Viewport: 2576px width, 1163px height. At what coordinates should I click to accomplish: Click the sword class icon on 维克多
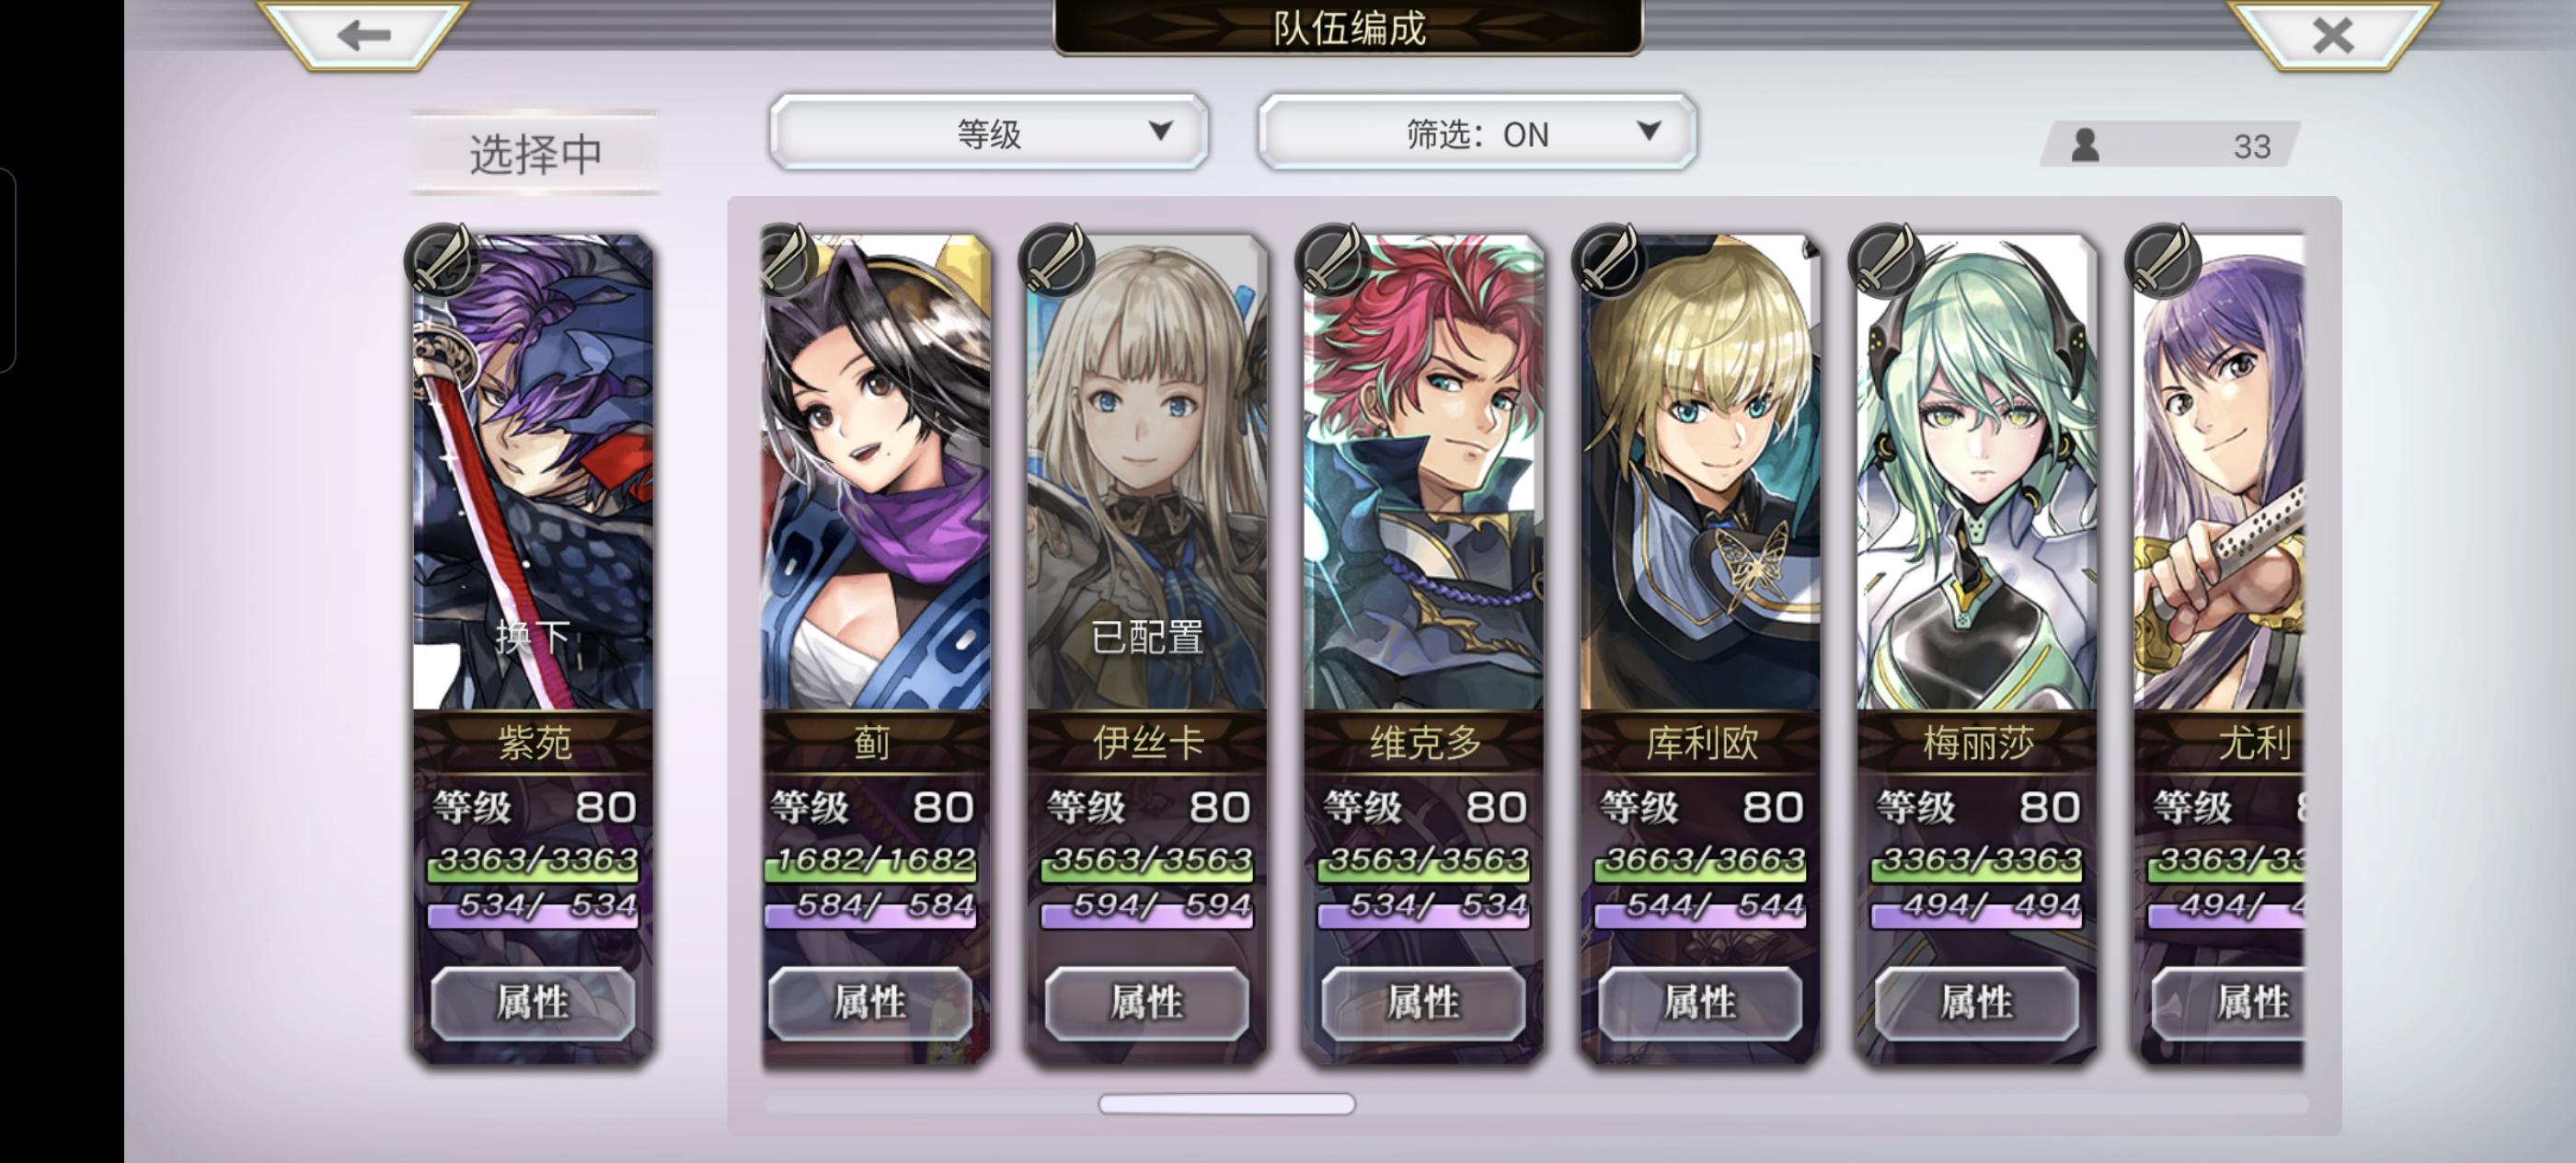coord(1332,258)
